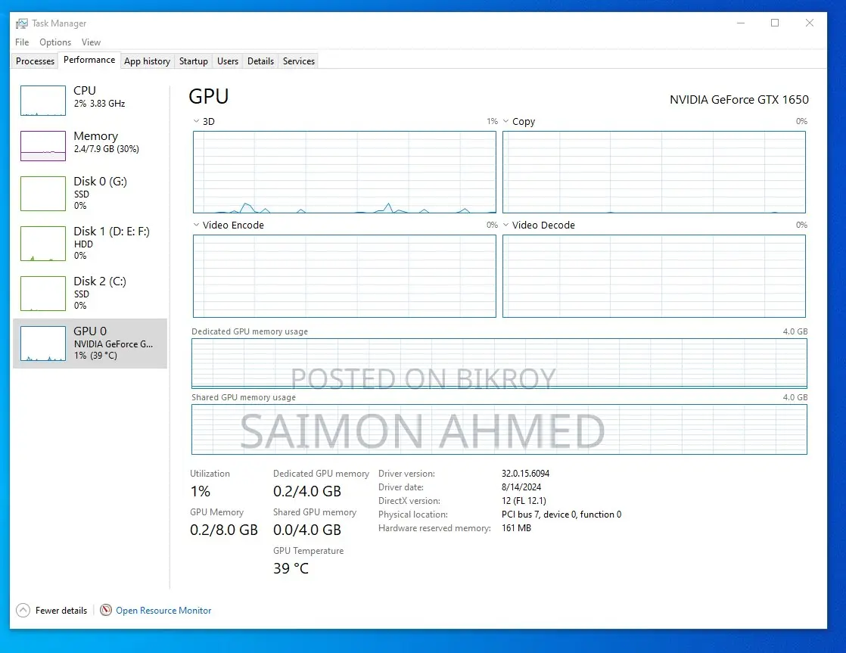This screenshot has width=846, height=653.
Task: Click the GPU Temperature 39 °C value
Action: point(291,568)
